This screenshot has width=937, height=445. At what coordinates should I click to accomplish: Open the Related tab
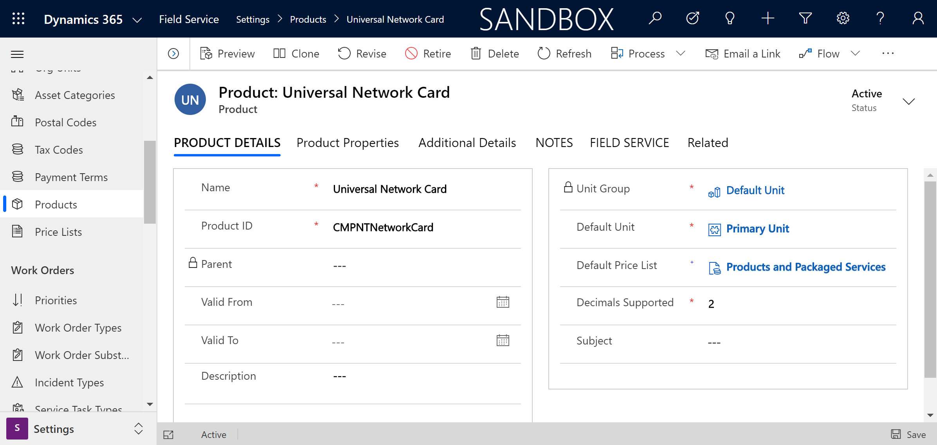point(708,143)
